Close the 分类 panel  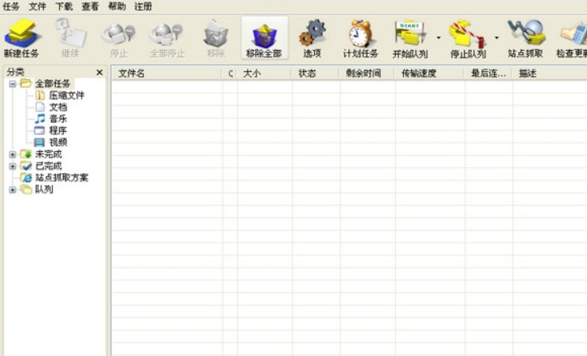(100, 72)
